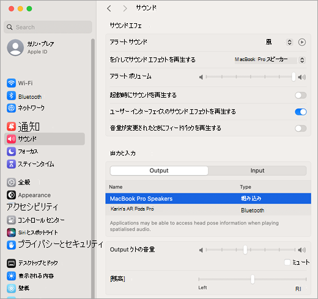Screen dimensions: 318x299
Task: Select the ネットワーク globe icon
Action: pyautogui.click(x=11, y=108)
